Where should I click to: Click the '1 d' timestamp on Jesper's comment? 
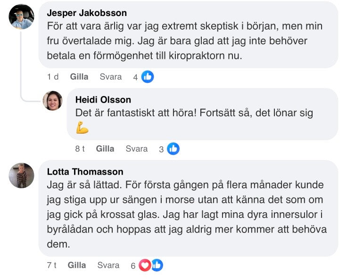point(53,77)
